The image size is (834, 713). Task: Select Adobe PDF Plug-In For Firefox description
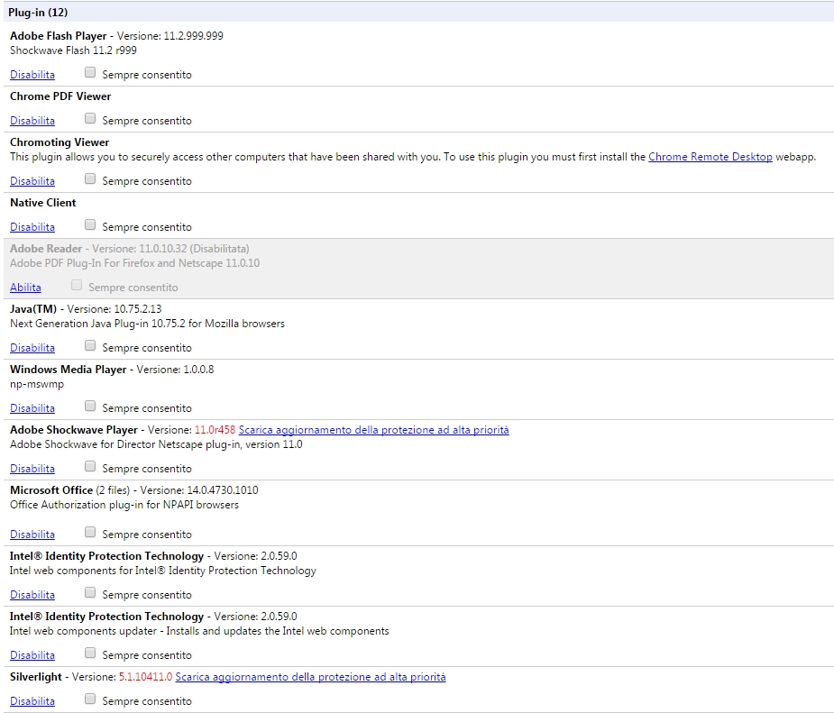pos(134,263)
